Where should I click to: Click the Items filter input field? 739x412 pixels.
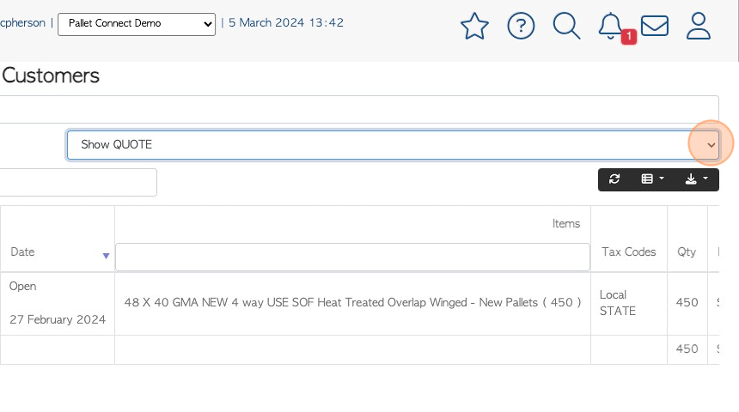point(352,257)
